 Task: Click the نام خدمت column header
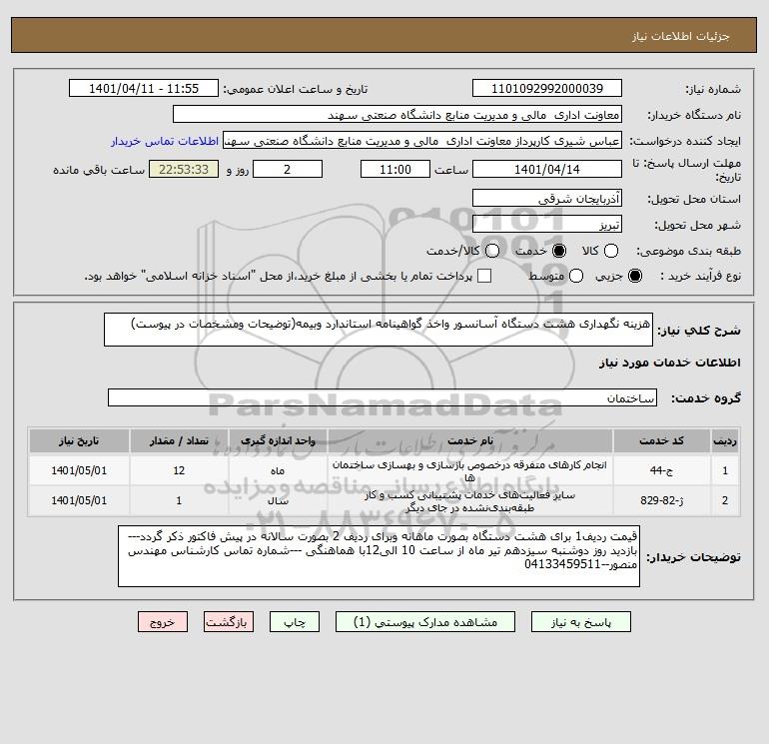tap(469, 440)
